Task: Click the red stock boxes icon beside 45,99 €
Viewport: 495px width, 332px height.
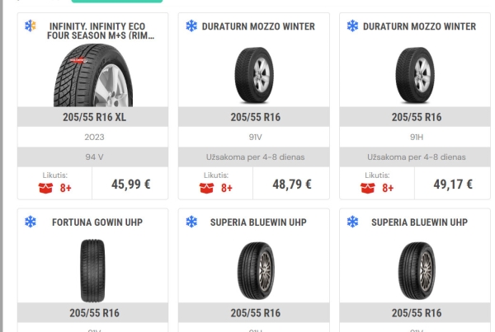Action: click(45, 187)
